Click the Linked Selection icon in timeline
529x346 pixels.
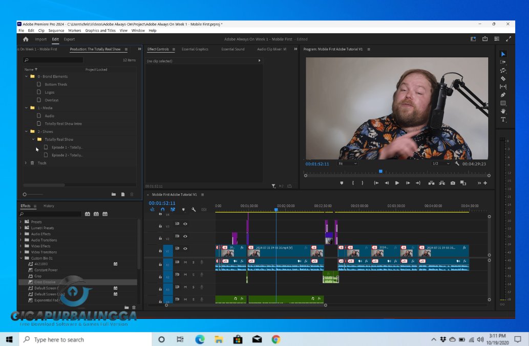[172, 209]
